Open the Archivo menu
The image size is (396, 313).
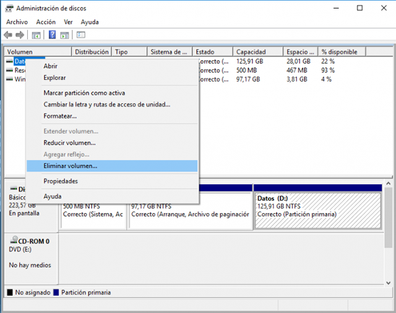[x=17, y=22]
